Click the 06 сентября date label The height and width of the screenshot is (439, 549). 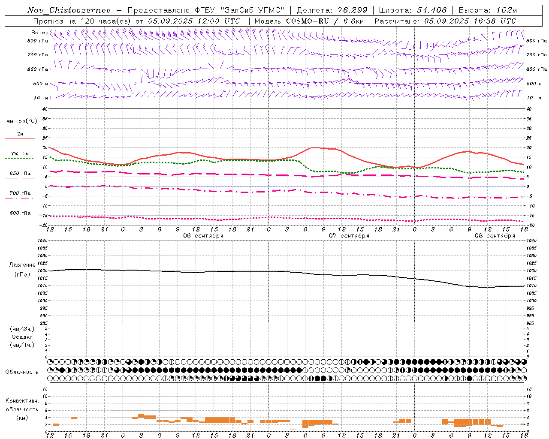point(203,236)
